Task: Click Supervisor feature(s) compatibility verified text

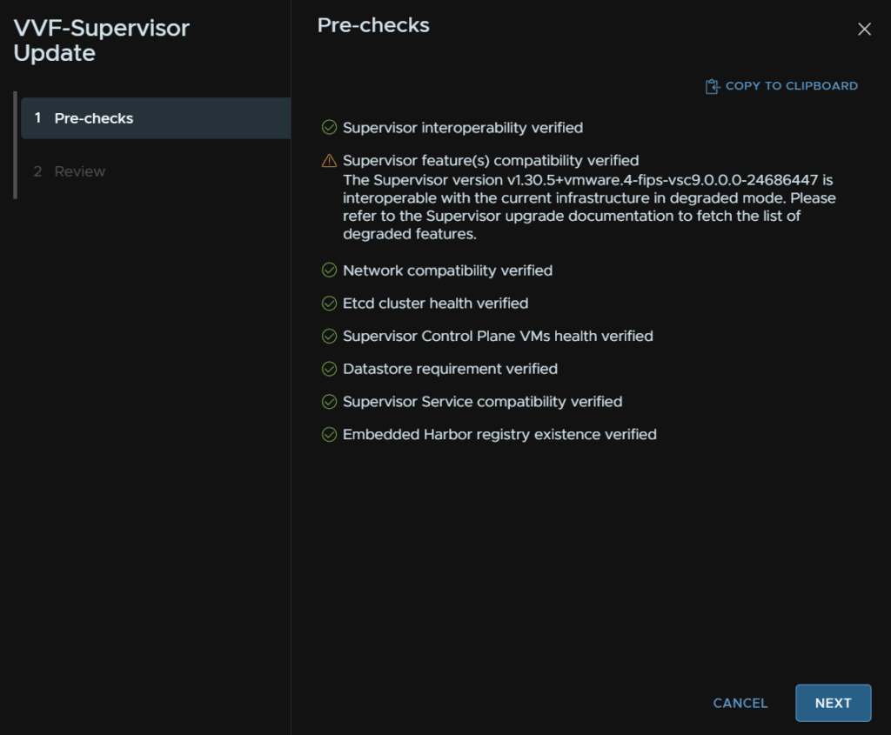Action: [491, 161]
